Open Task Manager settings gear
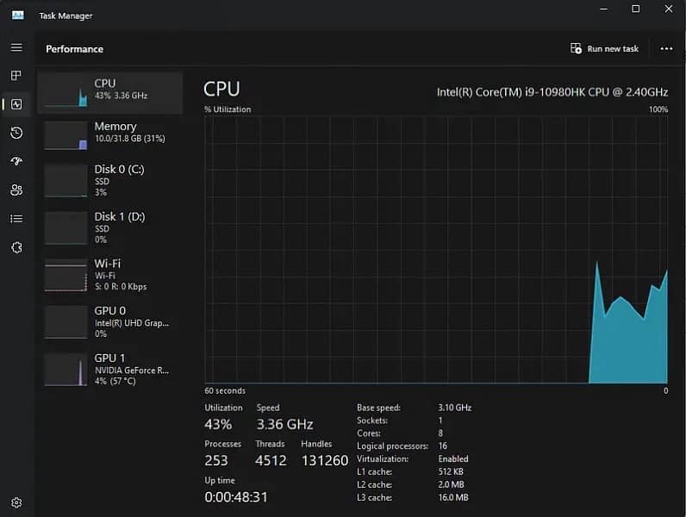This screenshot has width=686, height=517. [x=16, y=502]
